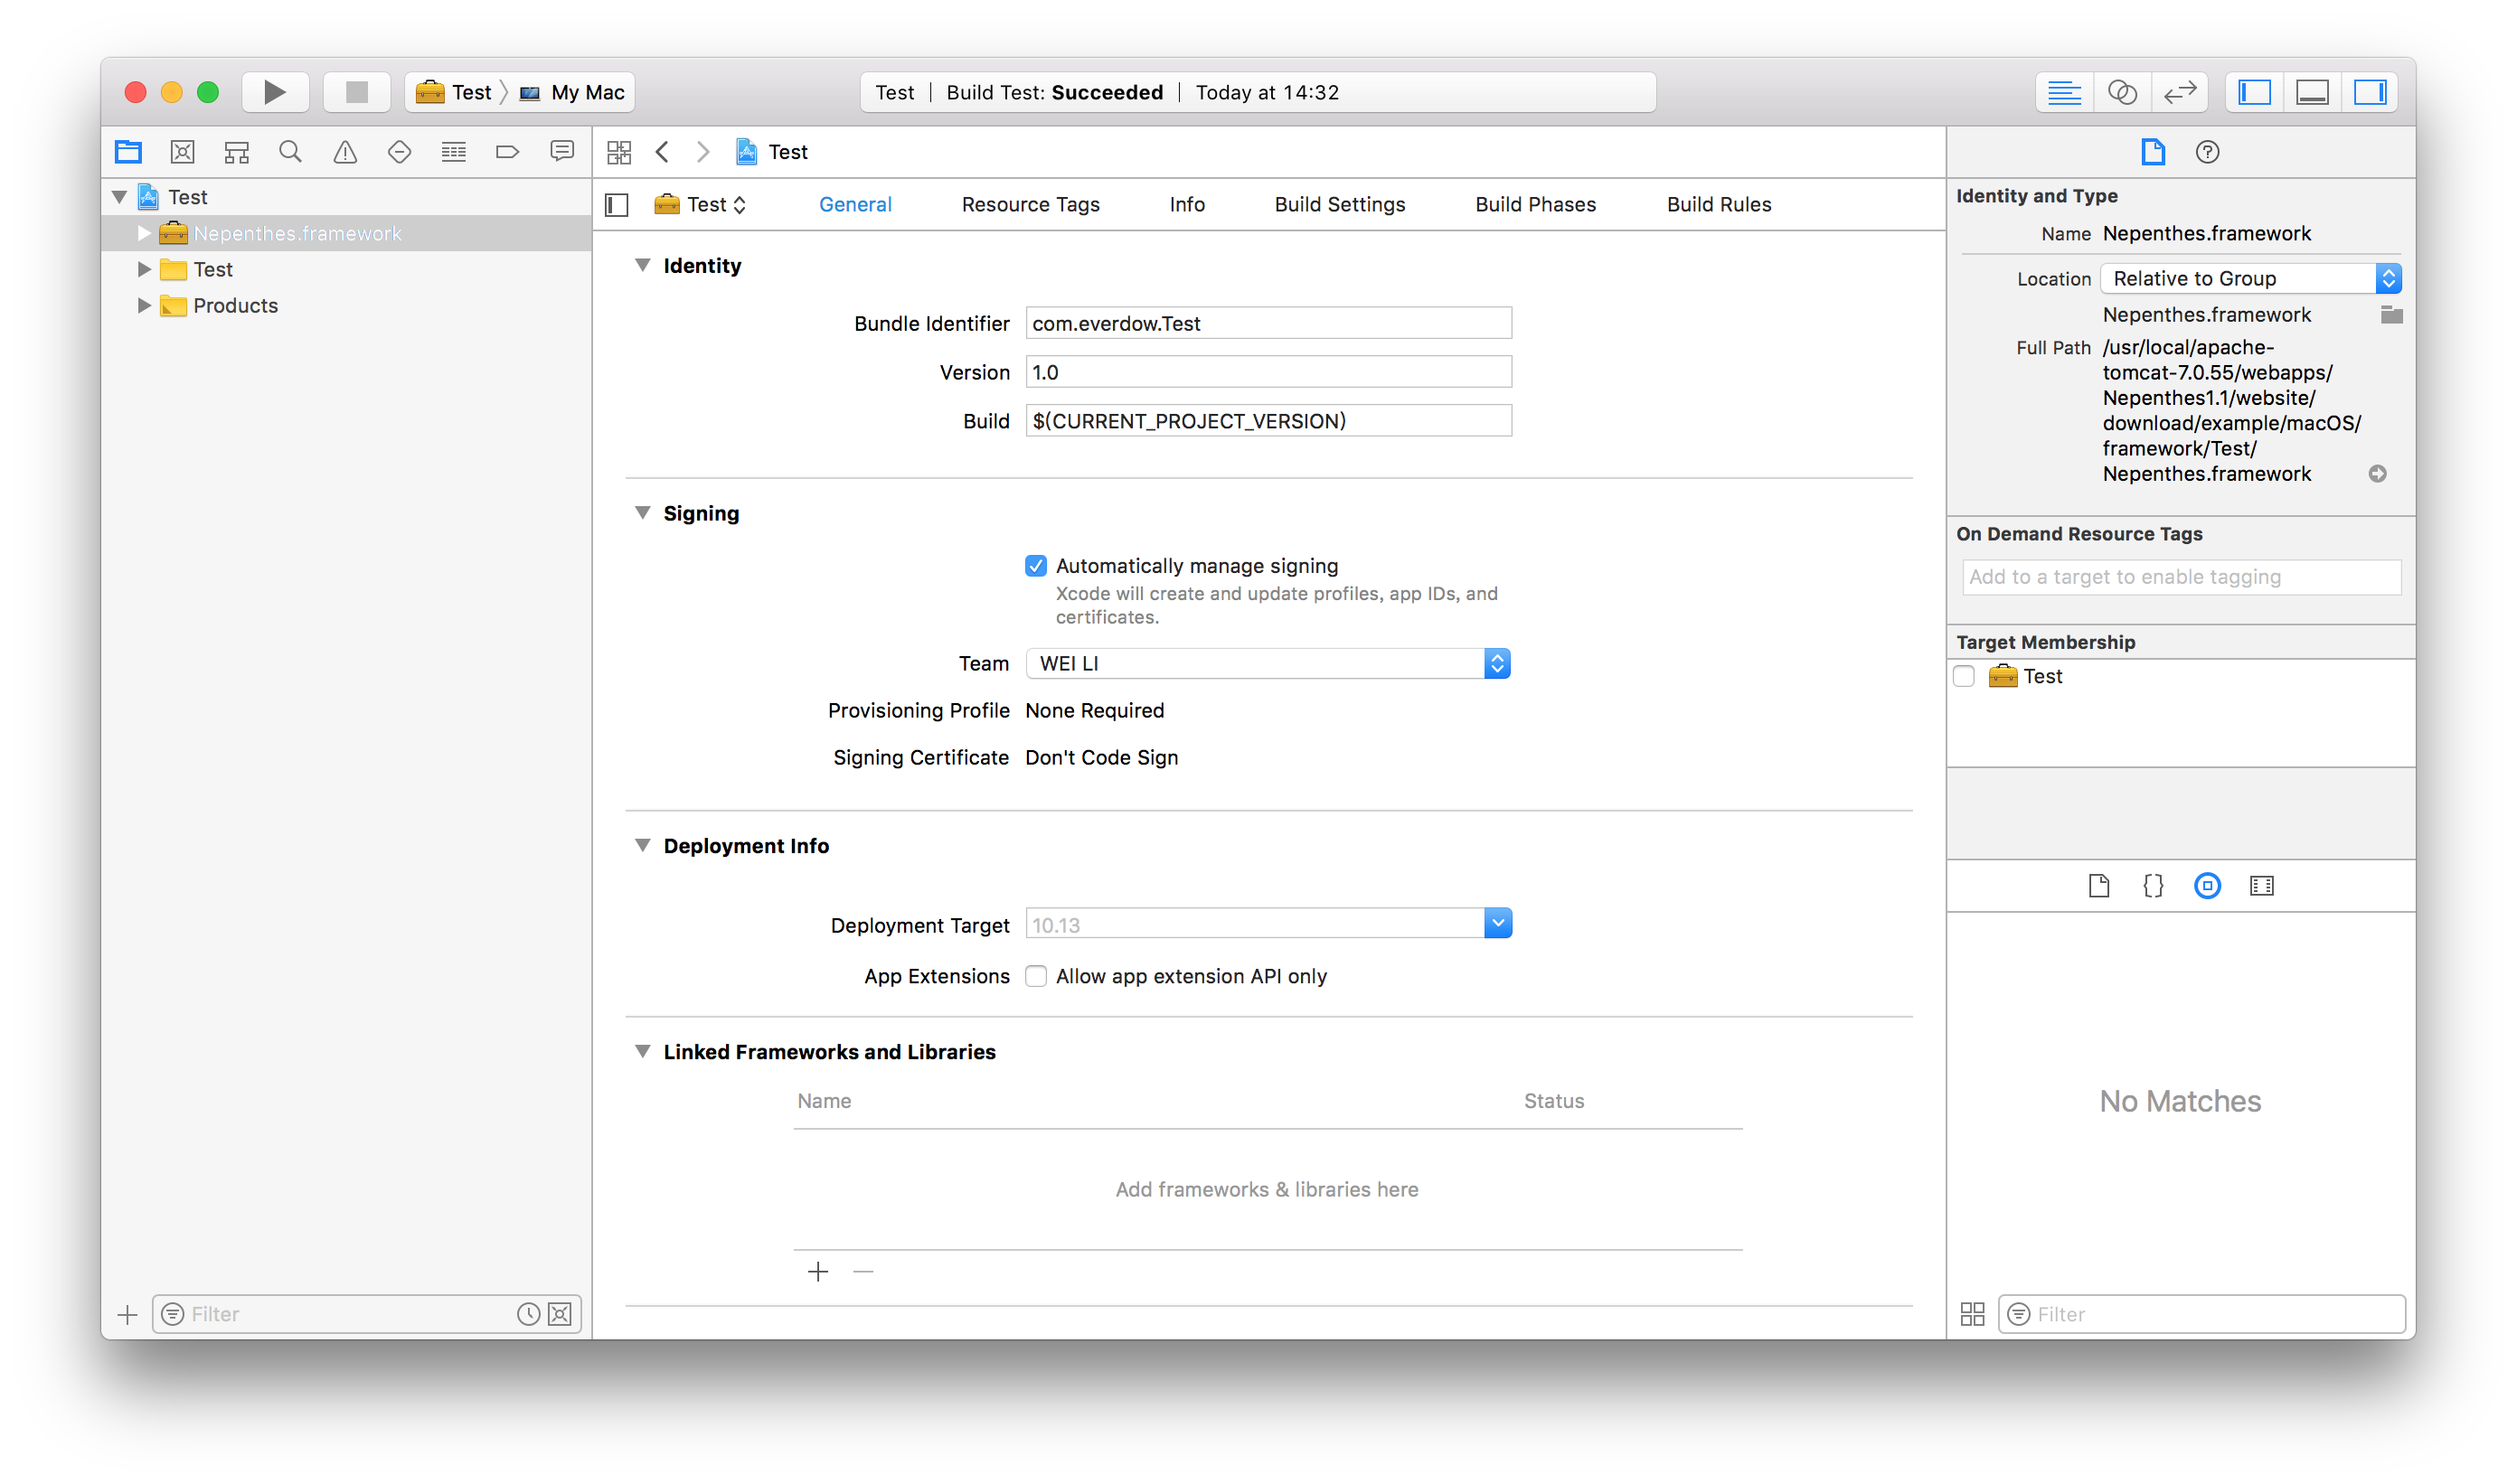Screen dimensions: 2517x1484
Task: Open the related items grid menu
Action: 619,152
